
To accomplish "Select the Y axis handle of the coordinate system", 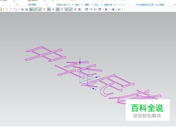I will coord(97,77).
